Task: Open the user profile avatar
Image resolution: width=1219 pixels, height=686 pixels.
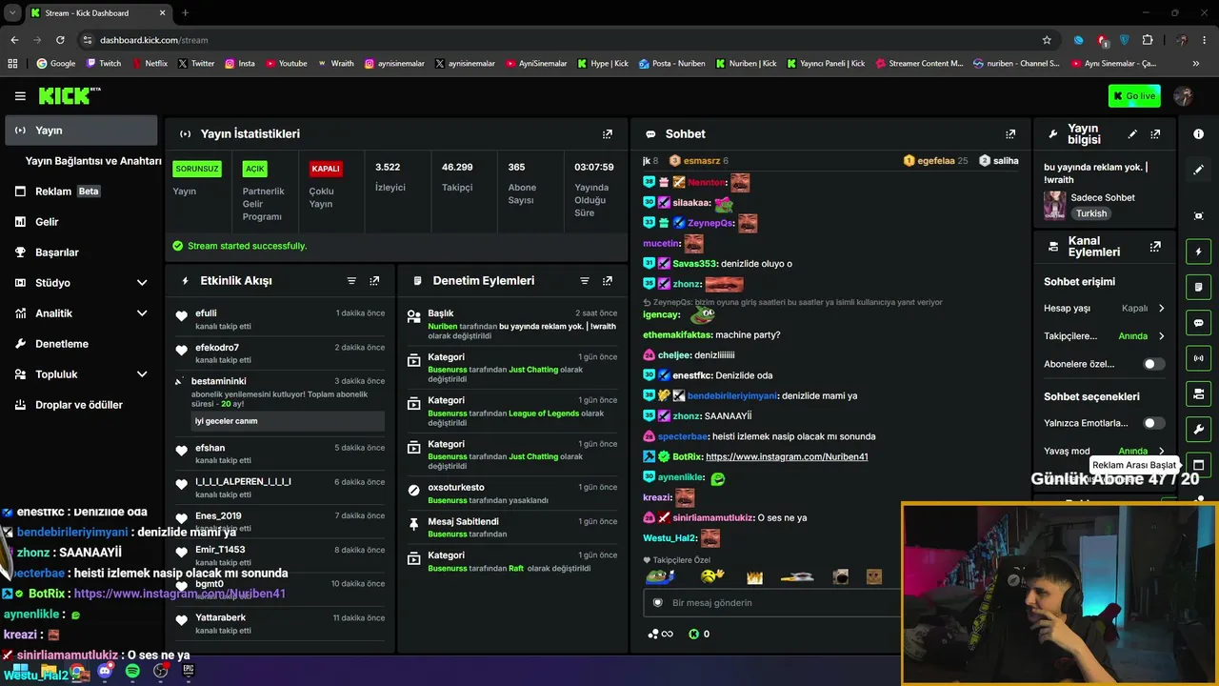Action: pyautogui.click(x=1184, y=96)
